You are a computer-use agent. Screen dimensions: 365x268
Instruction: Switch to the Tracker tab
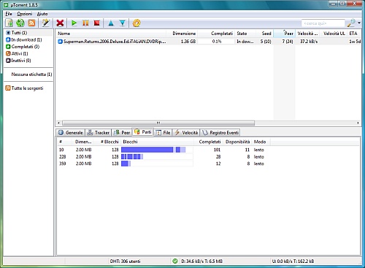[99, 133]
